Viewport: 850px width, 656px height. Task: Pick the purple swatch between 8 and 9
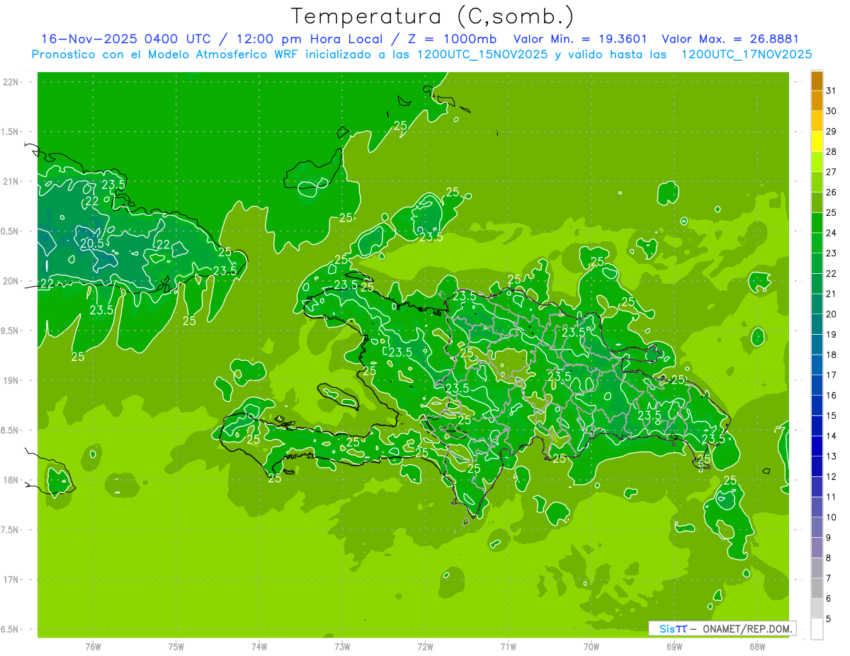click(x=817, y=548)
